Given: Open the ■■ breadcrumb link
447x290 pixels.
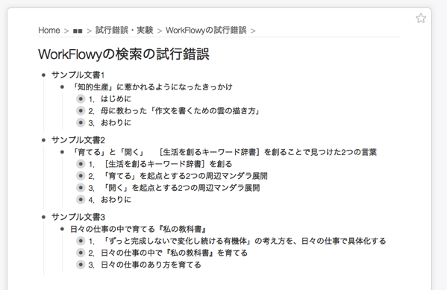Looking at the screenshot, I should pyautogui.click(x=78, y=31).
